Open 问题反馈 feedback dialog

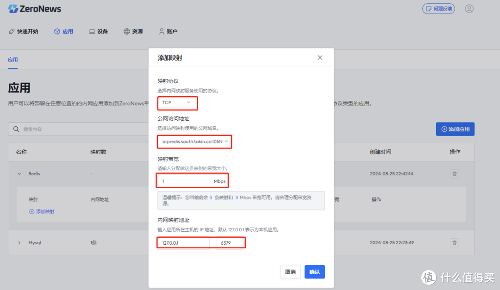pos(438,8)
